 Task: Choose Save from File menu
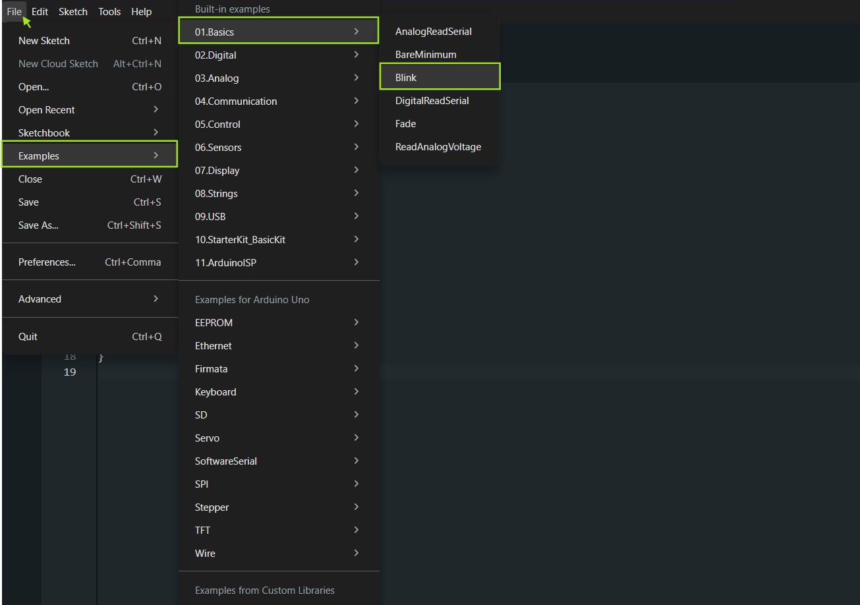click(x=90, y=202)
